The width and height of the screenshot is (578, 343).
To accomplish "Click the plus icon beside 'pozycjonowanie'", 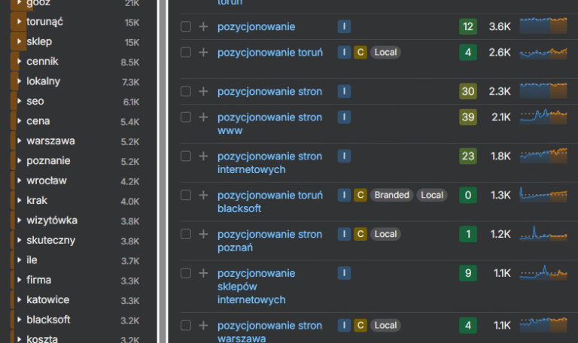I will 203,27.
